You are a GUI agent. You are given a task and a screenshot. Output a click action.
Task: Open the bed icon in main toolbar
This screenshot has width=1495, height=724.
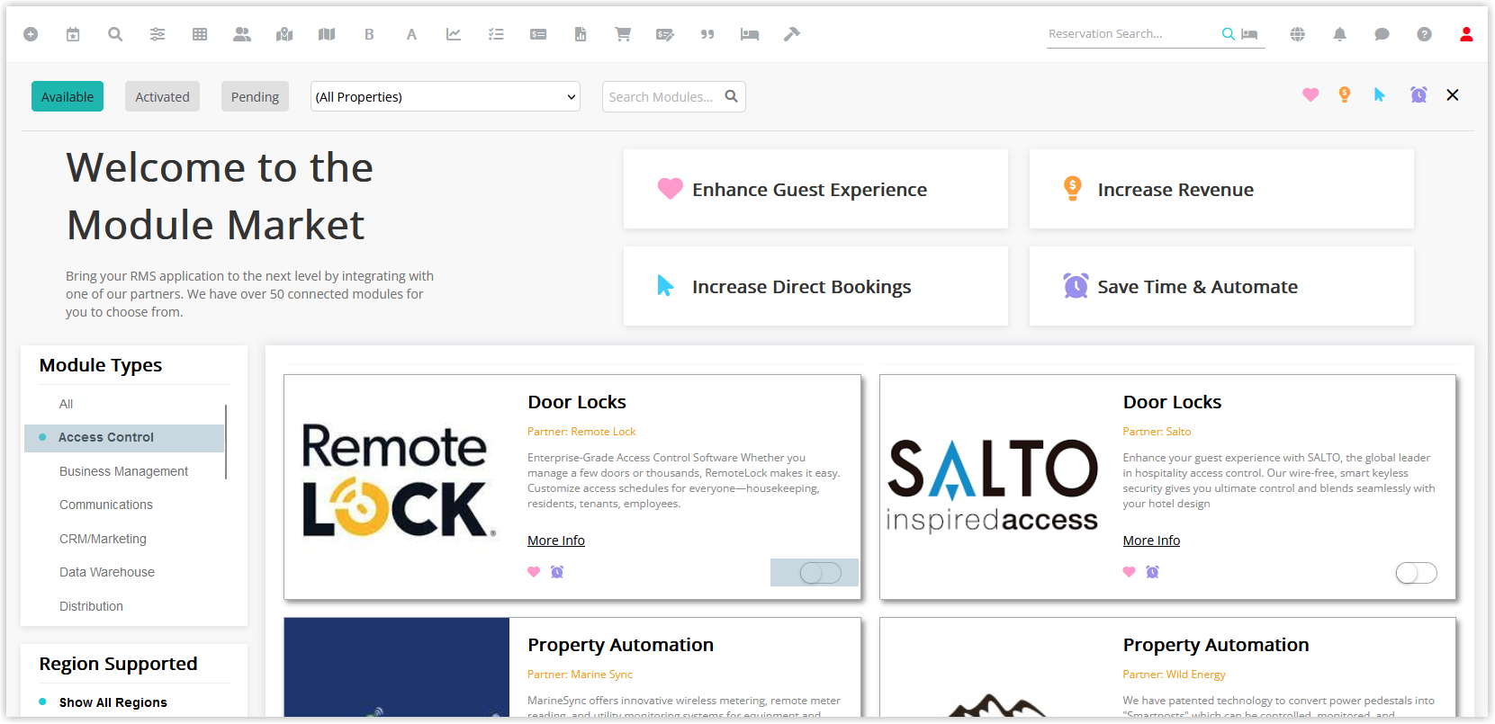pyautogui.click(x=750, y=34)
